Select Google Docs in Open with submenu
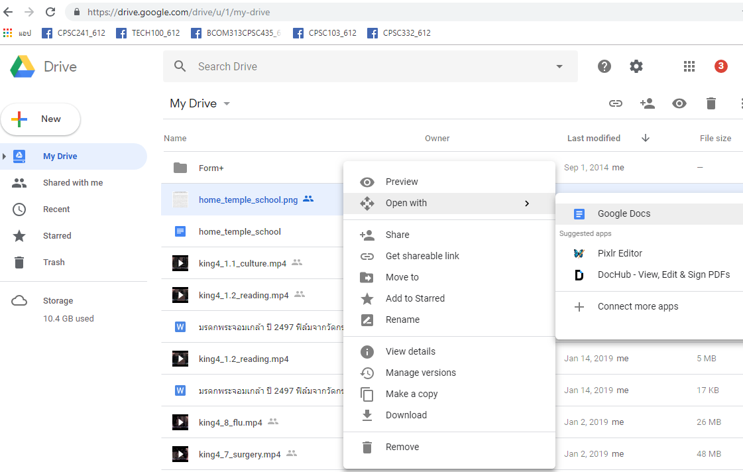This screenshot has height=472, width=743. [x=624, y=213]
